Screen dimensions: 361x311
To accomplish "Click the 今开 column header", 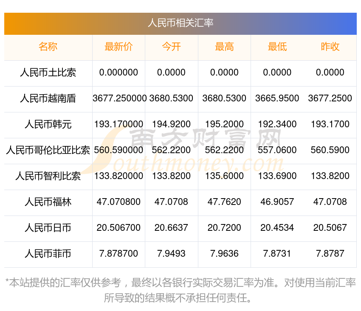I will (x=171, y=47).
